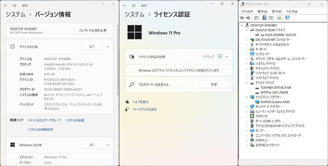Open the フィードバックの送信 link
This screenshot has width=328, height=166.
(145, 109)
